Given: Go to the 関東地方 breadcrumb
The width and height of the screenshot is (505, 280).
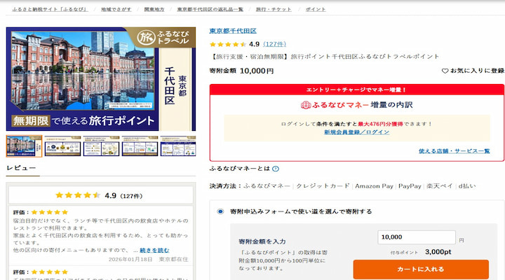Looking at the screenshot, I should tap(154, 9).
